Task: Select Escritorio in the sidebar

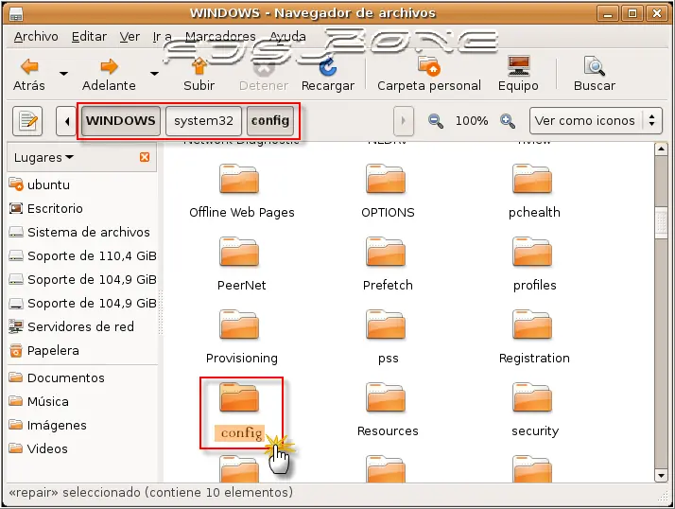Action: pos(82,208)
